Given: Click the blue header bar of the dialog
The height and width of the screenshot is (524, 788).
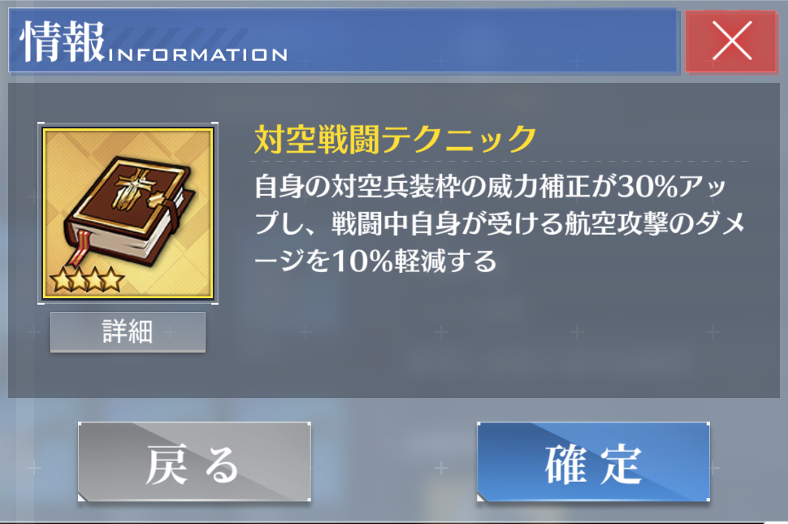Looking at the screenshot, I should [x=343, y=41].
